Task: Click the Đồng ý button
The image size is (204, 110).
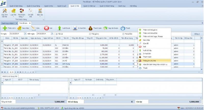Action: pyautogui.click(x=197, y=34)
